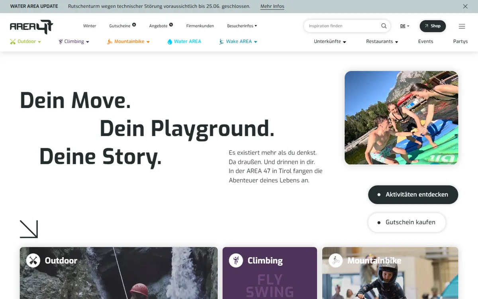
Task: Click the Climbing climber icon in navigation
Action: pos(61,41)
